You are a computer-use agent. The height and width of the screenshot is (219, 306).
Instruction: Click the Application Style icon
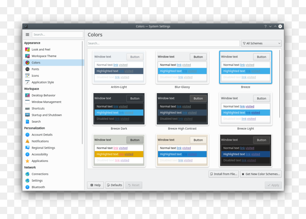[27, 82]
